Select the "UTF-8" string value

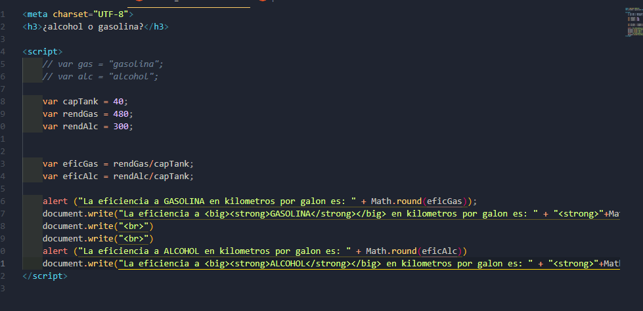[111, 14]
